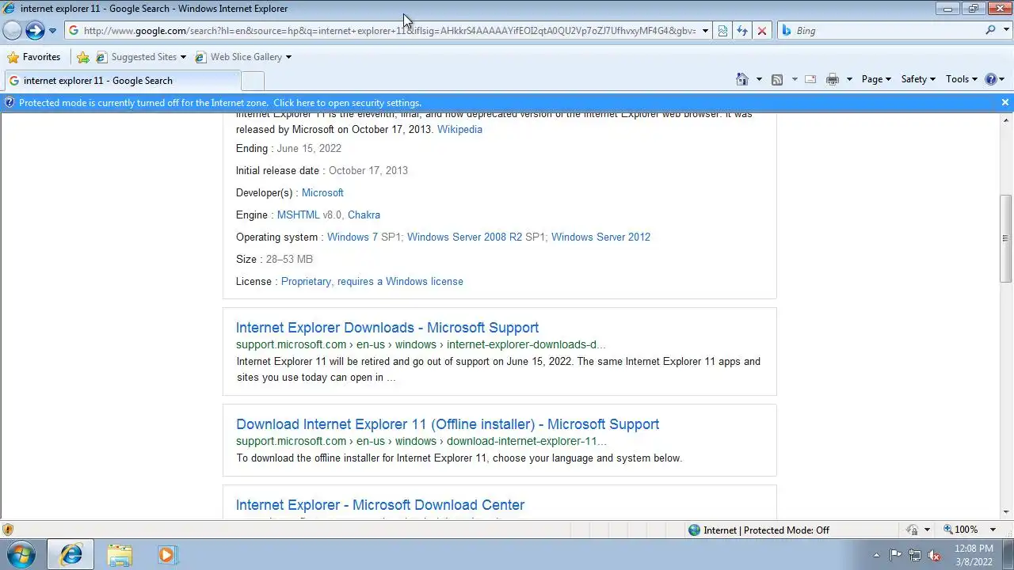
Task: Open the address bar autocomplete dropdown arrow
Action: (705, 31)
